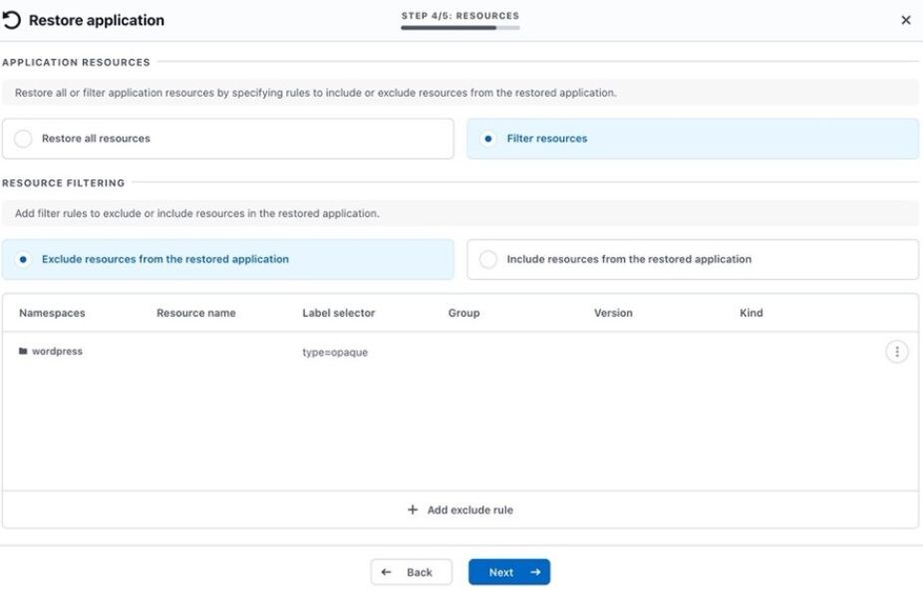Click the restore arrow icon beside the title
Viewport: 923px width, 598px height.
click(x=12, y=20)
